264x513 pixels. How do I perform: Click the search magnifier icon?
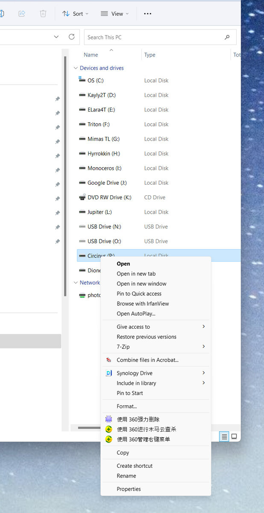coord(227,37)
